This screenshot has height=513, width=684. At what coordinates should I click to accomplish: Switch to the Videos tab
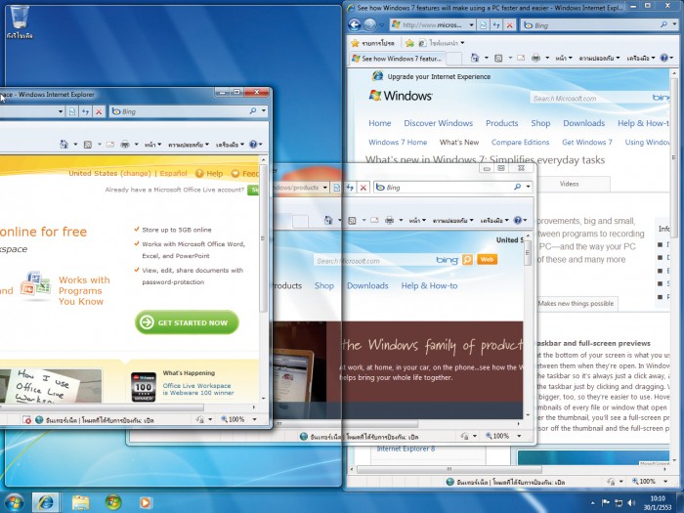click(569, 184)
